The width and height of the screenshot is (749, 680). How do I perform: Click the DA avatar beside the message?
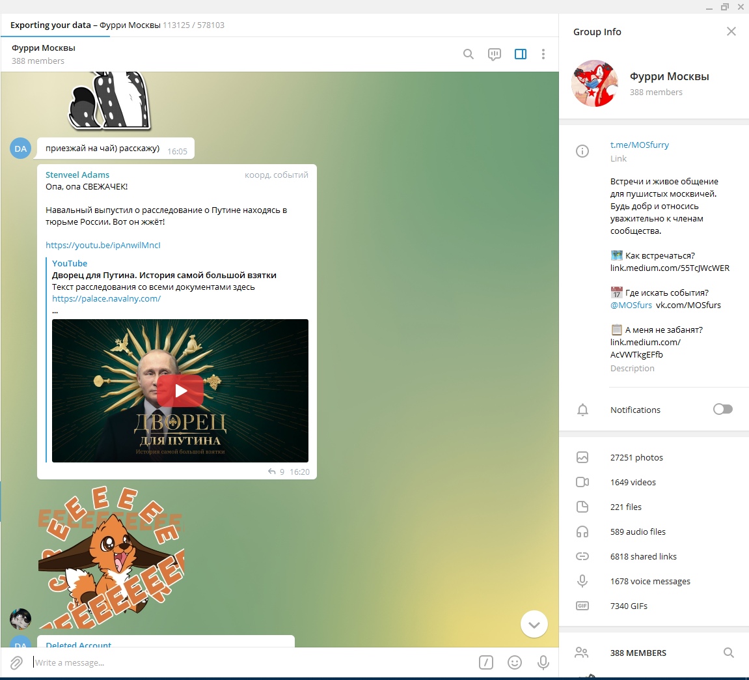point(21,149)
